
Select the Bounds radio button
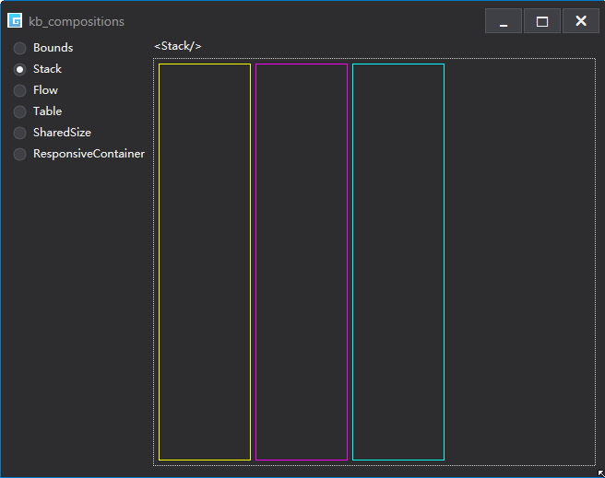point(19,48)
